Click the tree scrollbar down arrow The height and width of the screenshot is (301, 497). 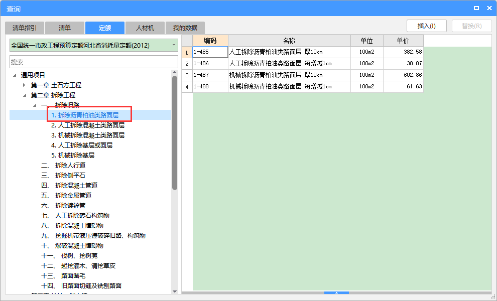[x=175, y=291]
